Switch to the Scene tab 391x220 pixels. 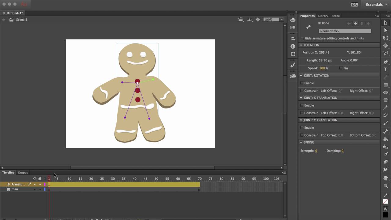coord(335,16)
